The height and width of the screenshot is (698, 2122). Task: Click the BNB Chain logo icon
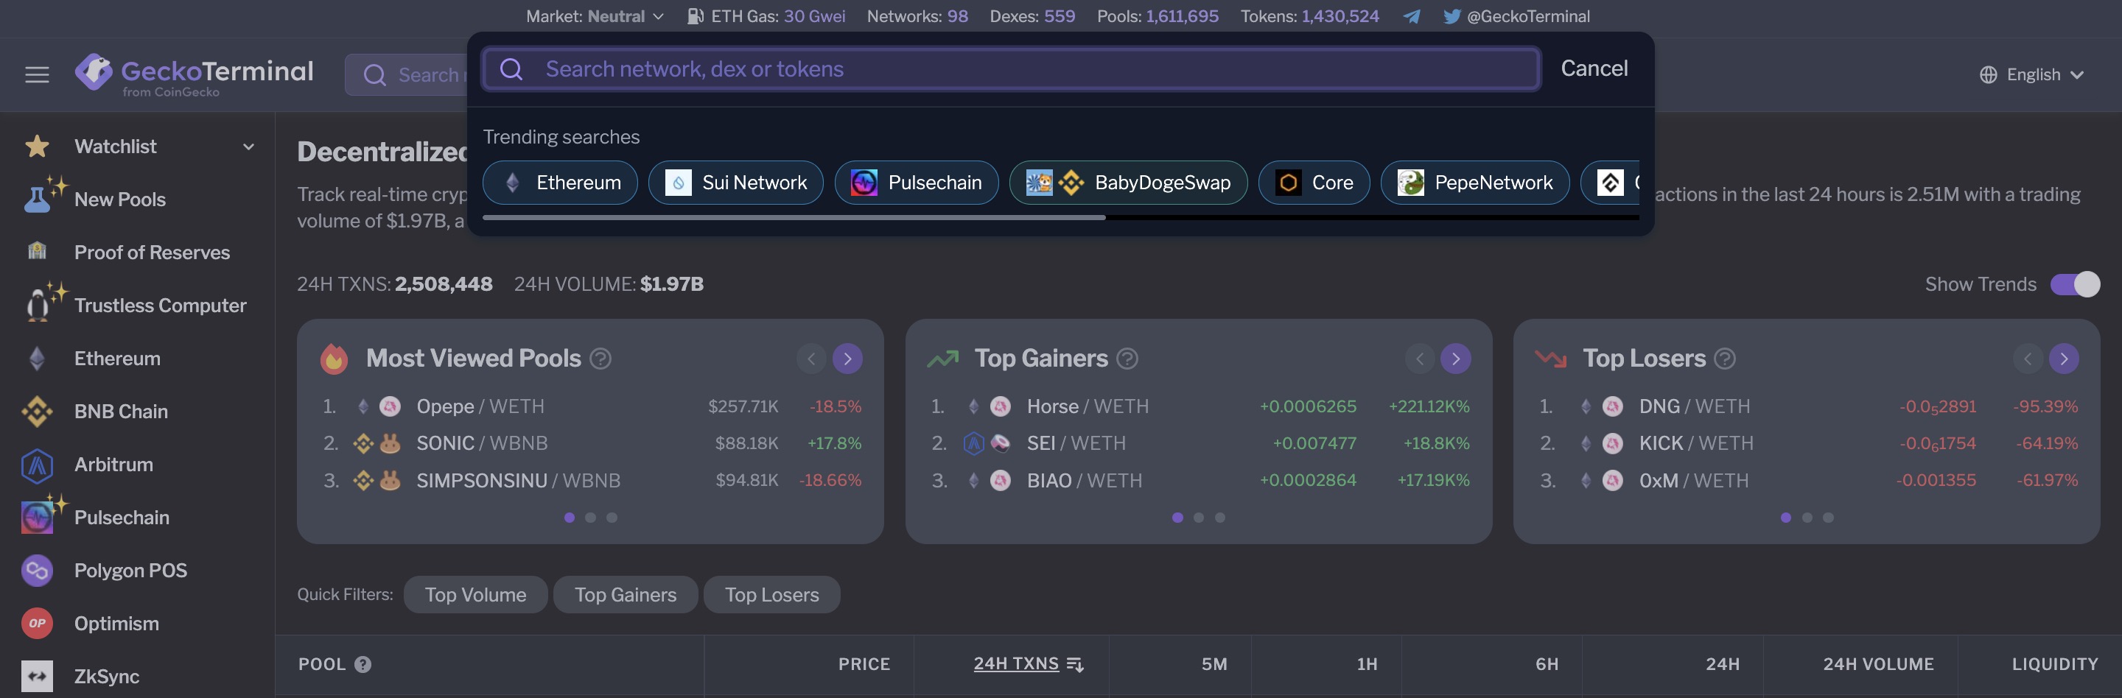37,412
